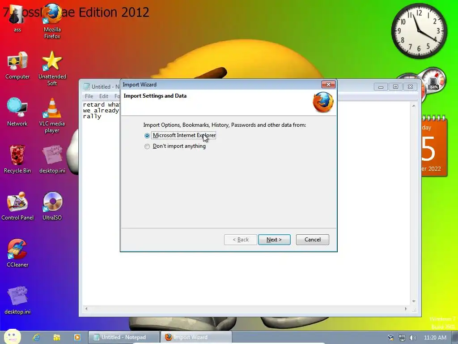Click the orange calendar gadget
Screen dimensions: 458x344
coord(434,146)
